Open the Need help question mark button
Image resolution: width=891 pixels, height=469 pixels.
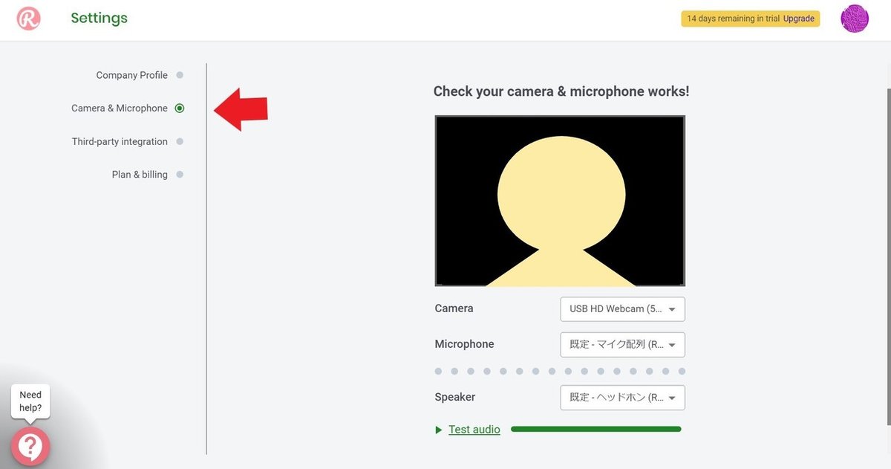(30, 446)
